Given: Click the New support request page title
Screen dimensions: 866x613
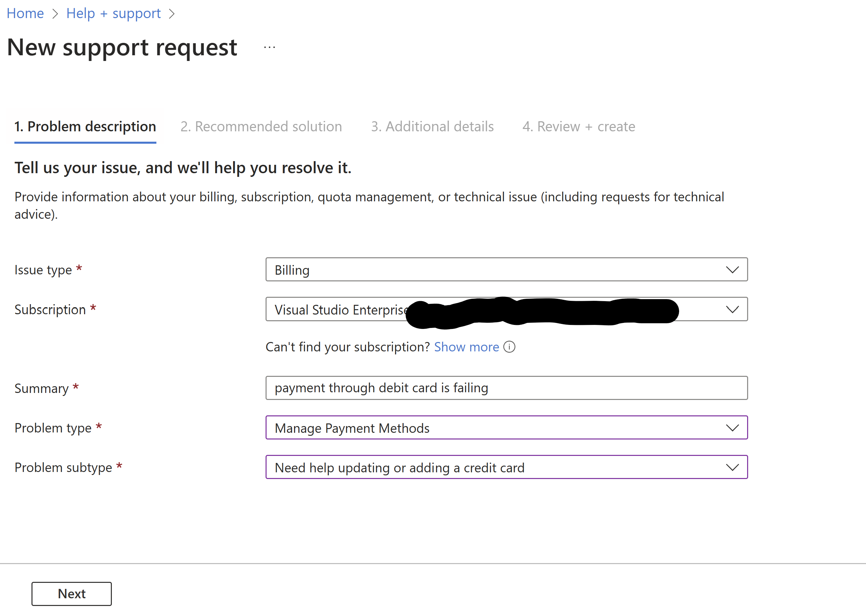Looking at the screenshot, I should click(x=122, y=48).
